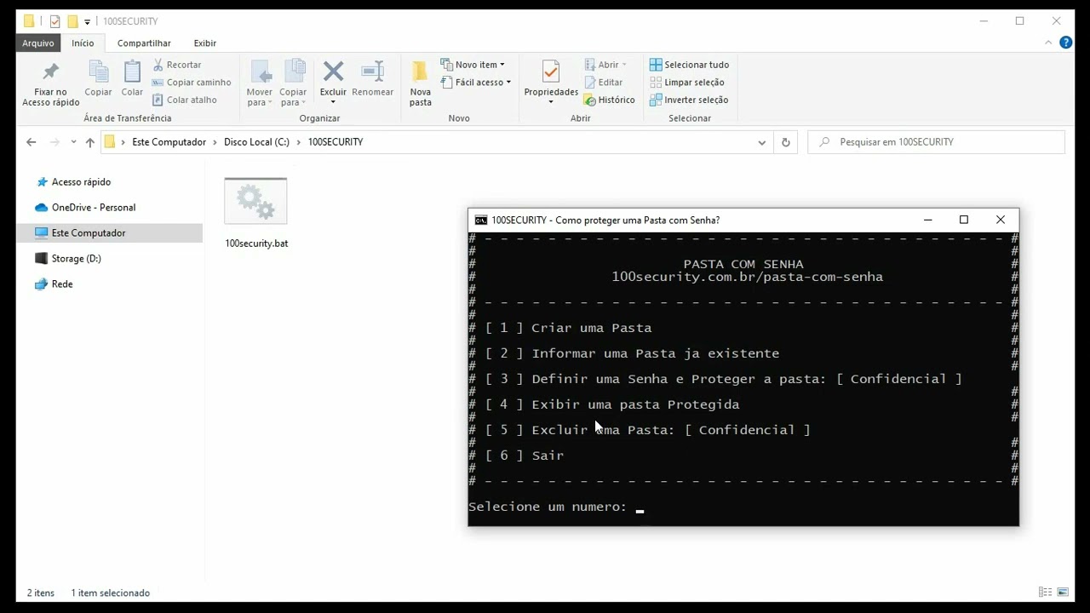Click Este Computador in address path
The image size is (1090, 613).
[x=169, y=142]
